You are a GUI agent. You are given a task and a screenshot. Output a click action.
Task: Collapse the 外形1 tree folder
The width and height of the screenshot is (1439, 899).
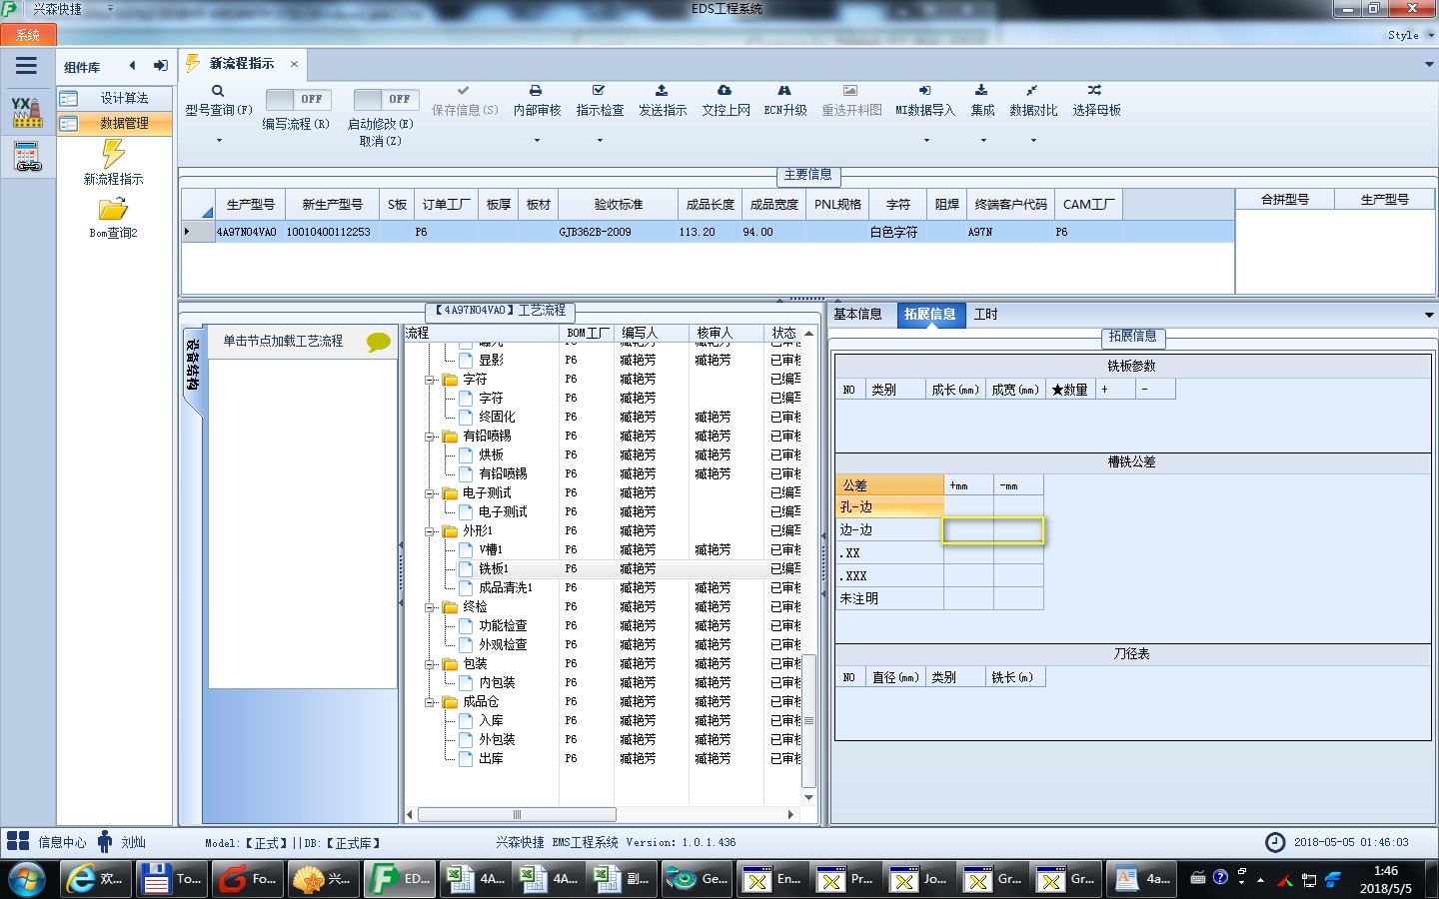(x=429, y=531)
